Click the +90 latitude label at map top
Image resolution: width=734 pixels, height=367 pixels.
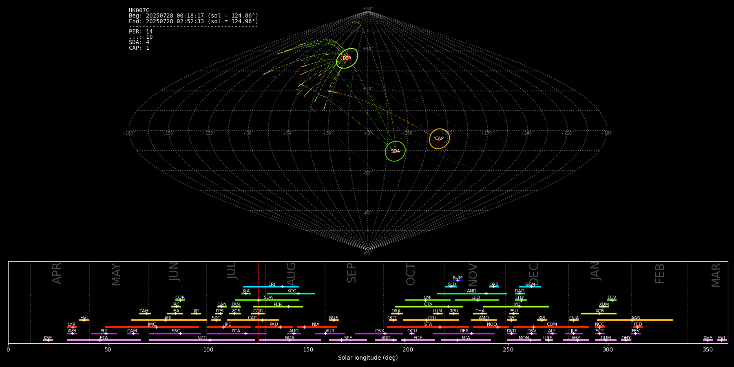[x=368, y=9]
